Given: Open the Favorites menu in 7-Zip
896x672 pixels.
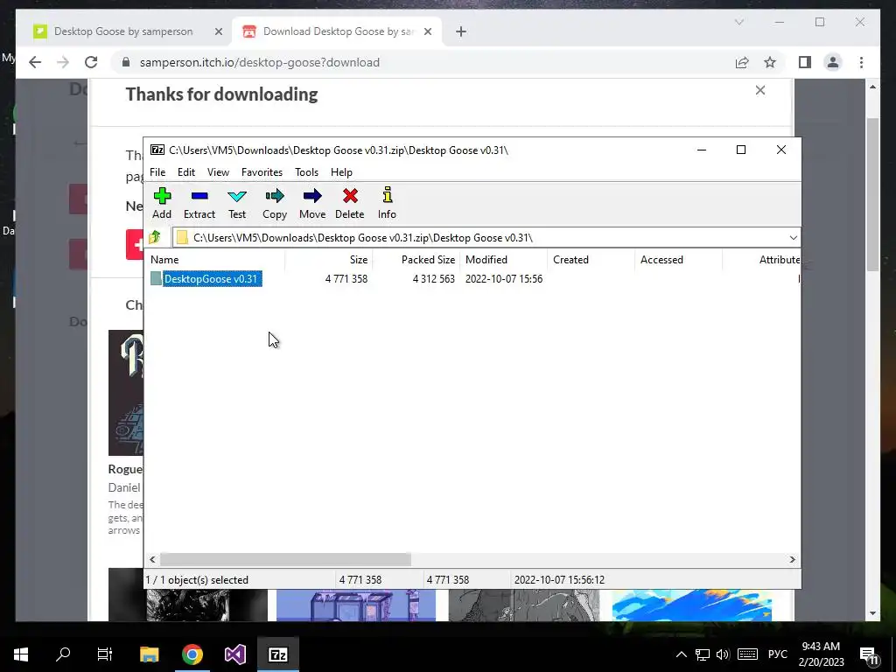Looking at the screenshot, I should [262, 172].
